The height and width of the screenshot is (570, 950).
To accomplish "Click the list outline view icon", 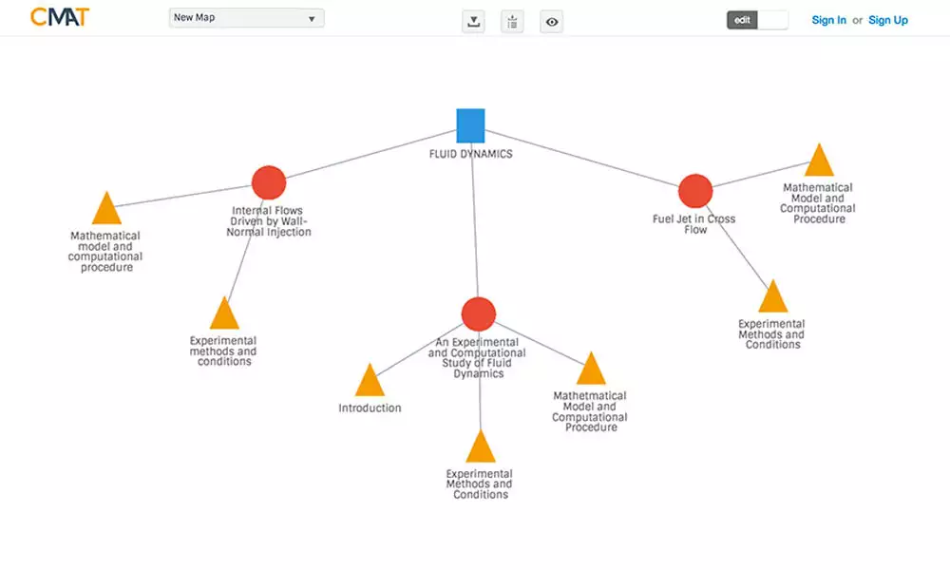I will (x=512, y=22).
